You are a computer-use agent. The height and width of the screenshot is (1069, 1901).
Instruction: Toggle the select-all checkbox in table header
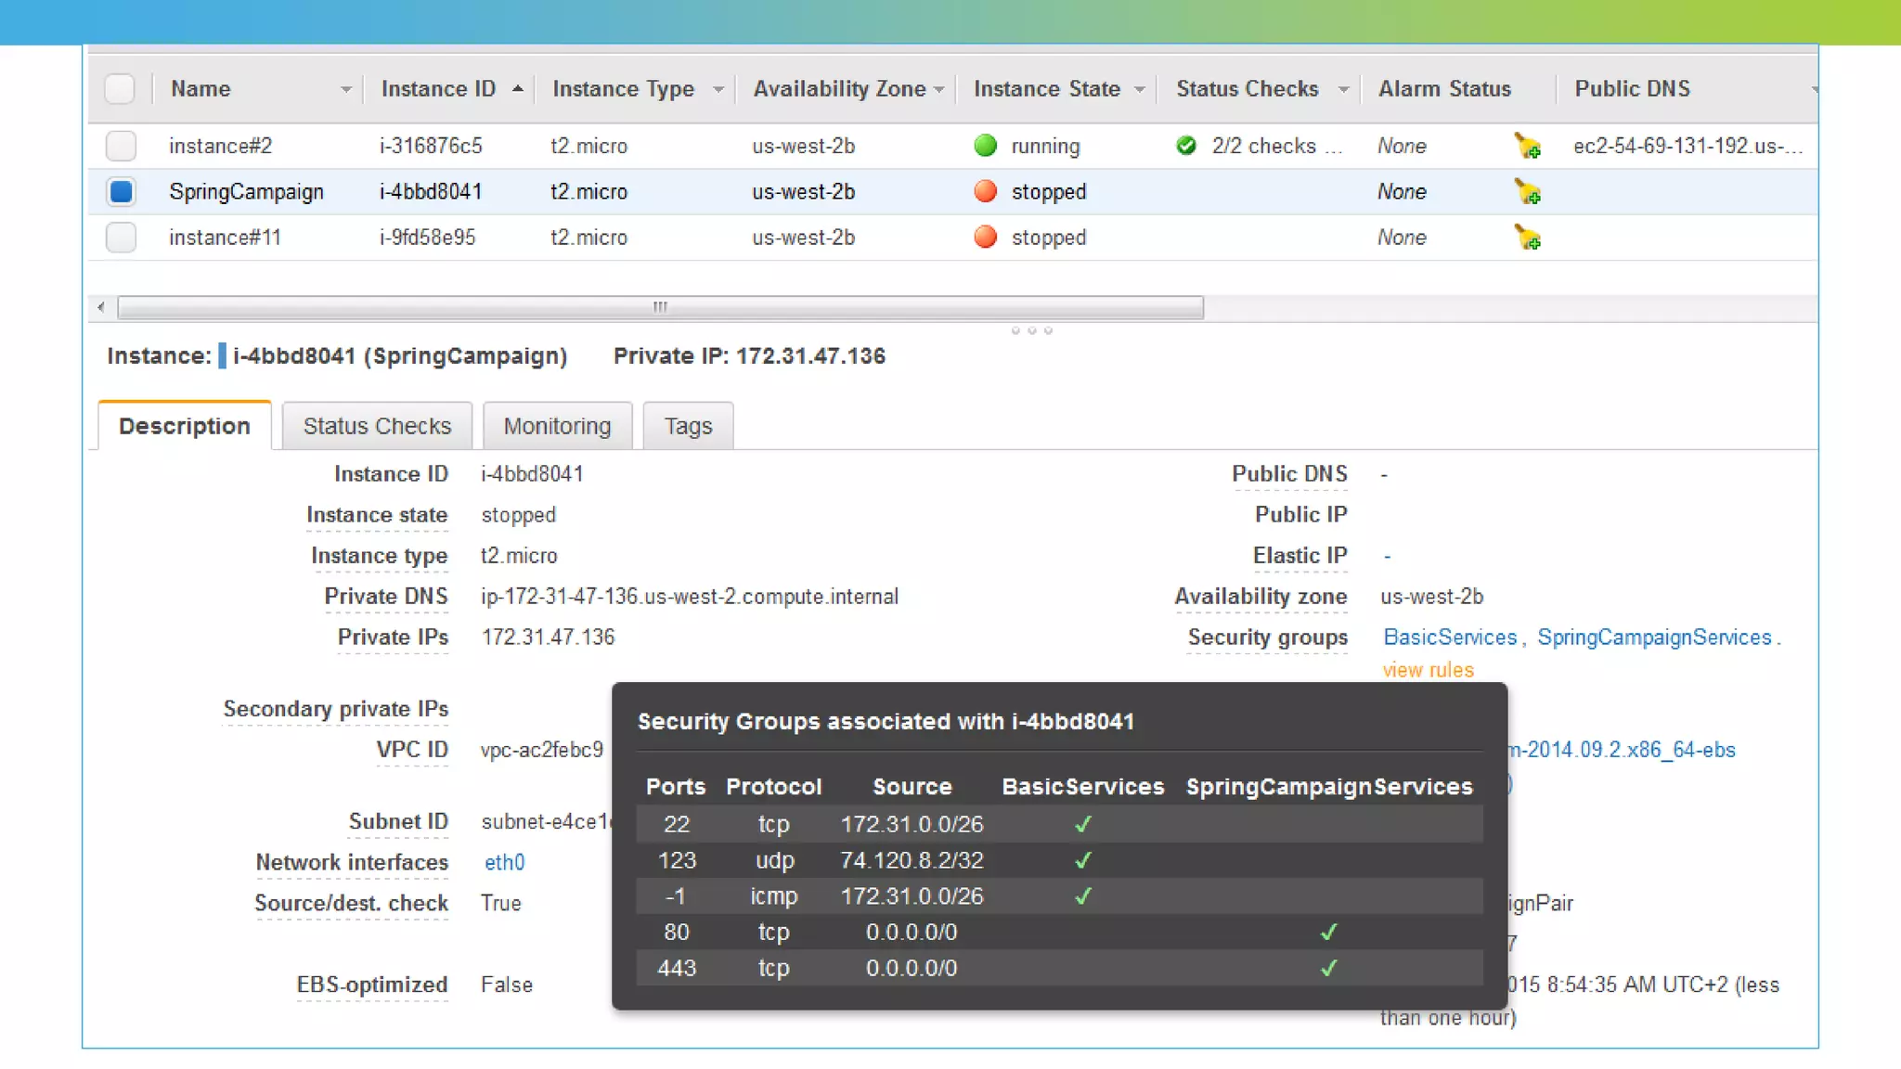tap(120, 89)
